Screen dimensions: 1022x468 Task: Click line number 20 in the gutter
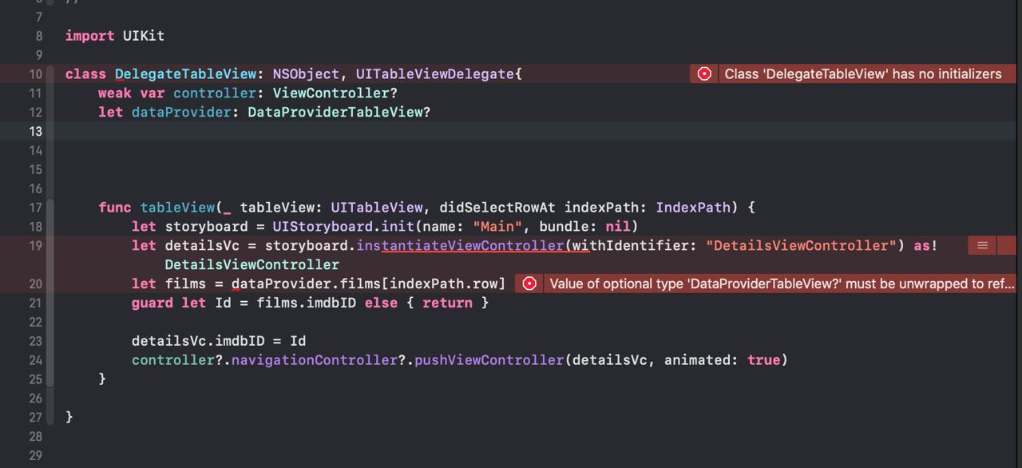(35, 284)
